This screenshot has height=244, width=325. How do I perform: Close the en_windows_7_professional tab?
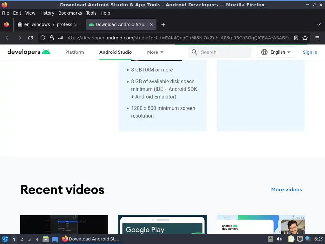(x=80, y=24)
